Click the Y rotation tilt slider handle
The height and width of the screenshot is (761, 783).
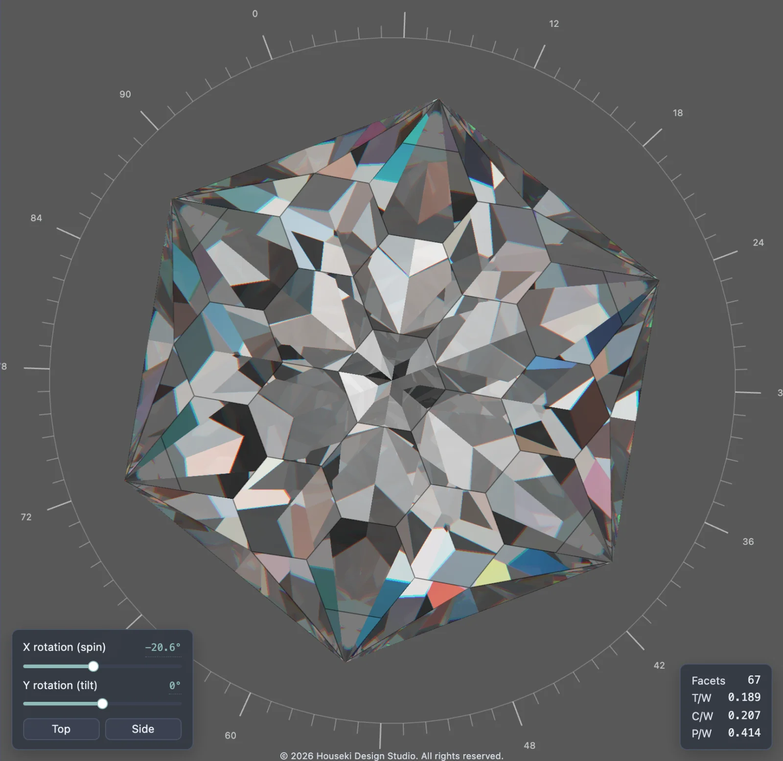102,704
